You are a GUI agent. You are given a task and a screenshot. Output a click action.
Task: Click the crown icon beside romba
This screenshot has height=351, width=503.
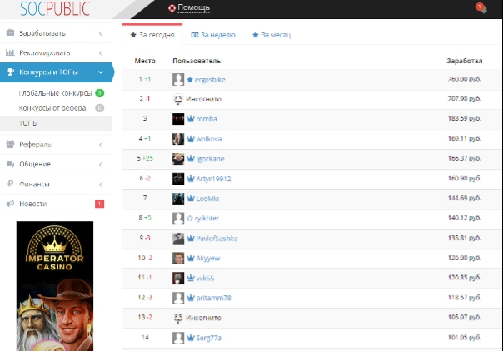[x=191, y=119]
